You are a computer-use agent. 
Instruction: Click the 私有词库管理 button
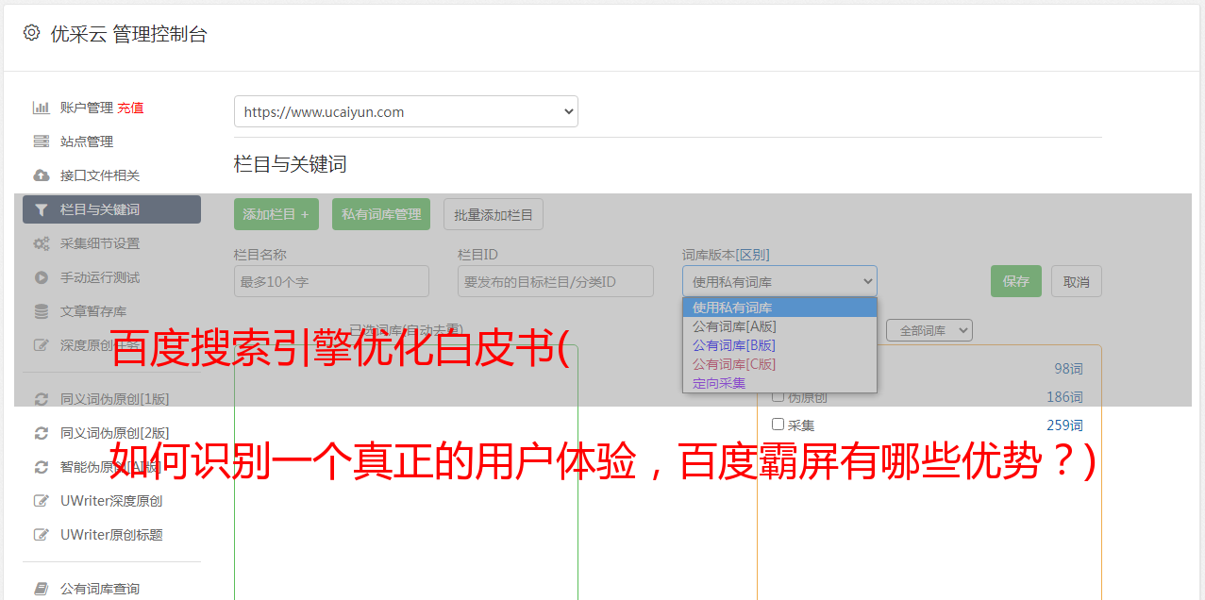click(381, 214)
